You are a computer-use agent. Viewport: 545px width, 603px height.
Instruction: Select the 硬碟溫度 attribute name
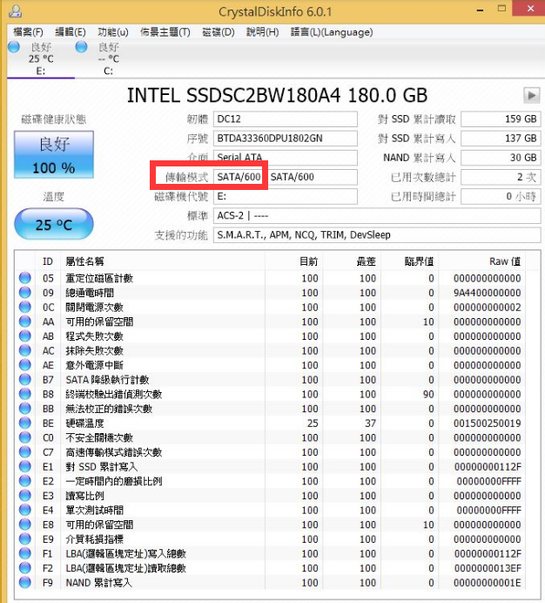pyautogui.click(x=85, y=423)
